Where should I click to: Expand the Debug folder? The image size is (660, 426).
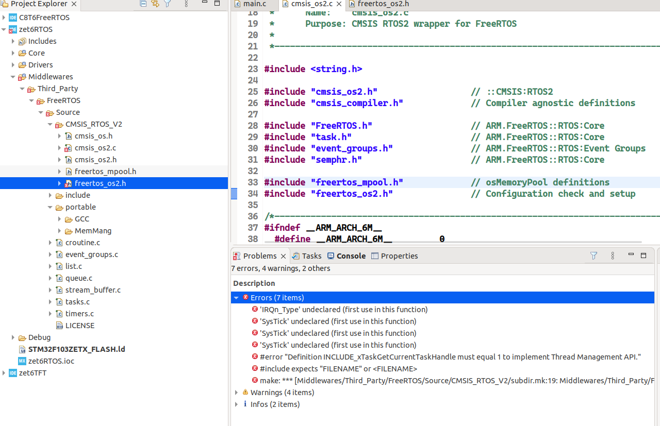13,337
